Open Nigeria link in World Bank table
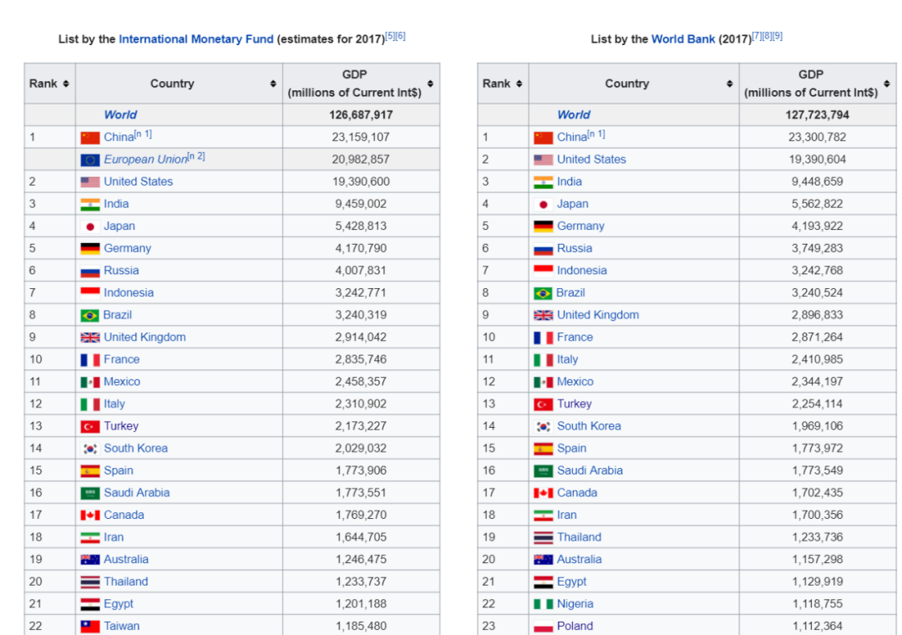902x635 pixels. (x=575, y=604)
